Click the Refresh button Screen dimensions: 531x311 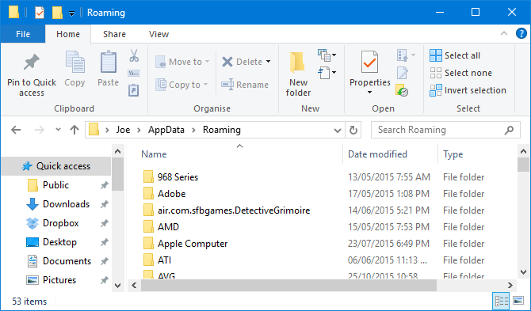pyautogui.click(x=353, y=130)
